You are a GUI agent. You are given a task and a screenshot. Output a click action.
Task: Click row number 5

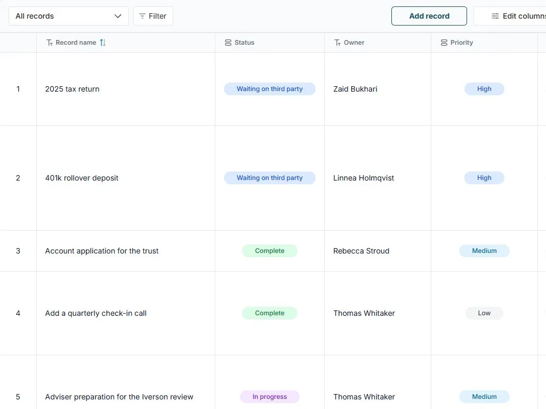[x=18, y=397]
